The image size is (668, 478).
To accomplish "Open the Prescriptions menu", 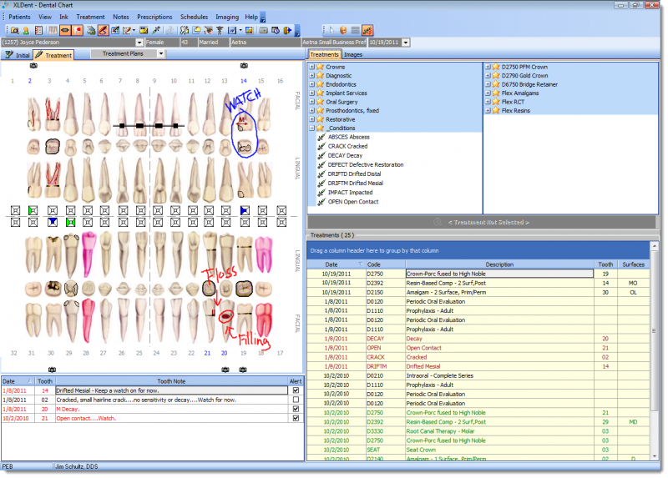I will 154,17.
